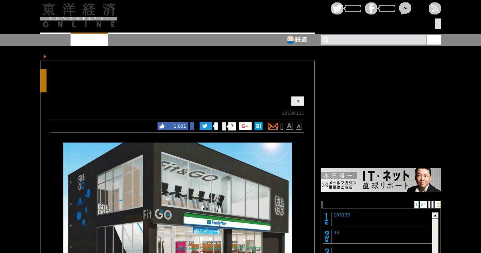This screenshot has width=481, height=253.
Task: Open the Toyo Keizai Online logo
Action: (x=79, y=15)
